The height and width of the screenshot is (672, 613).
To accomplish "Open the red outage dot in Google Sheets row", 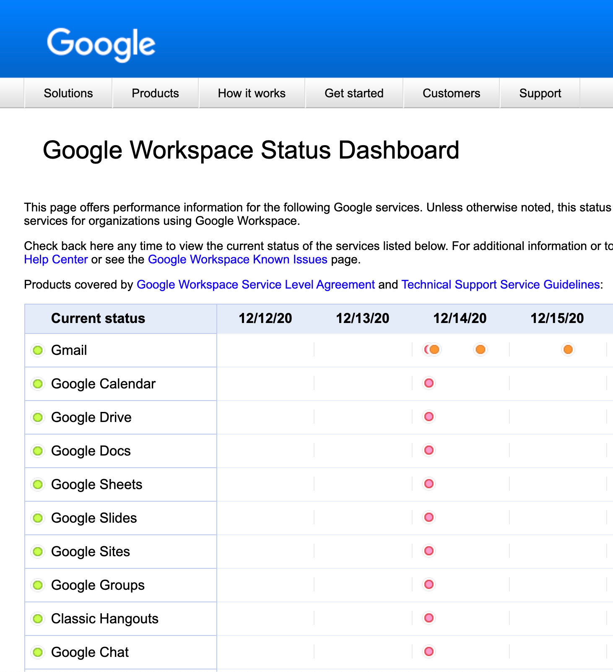I will (429, 484).
